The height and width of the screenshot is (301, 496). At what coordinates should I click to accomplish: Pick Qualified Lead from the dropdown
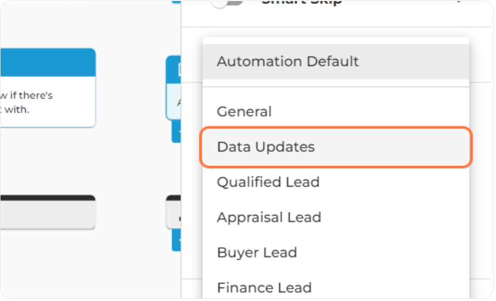tap(335, 182)
